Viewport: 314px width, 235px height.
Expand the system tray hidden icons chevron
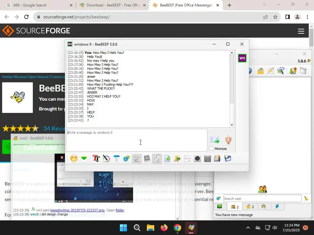(248, 228)
